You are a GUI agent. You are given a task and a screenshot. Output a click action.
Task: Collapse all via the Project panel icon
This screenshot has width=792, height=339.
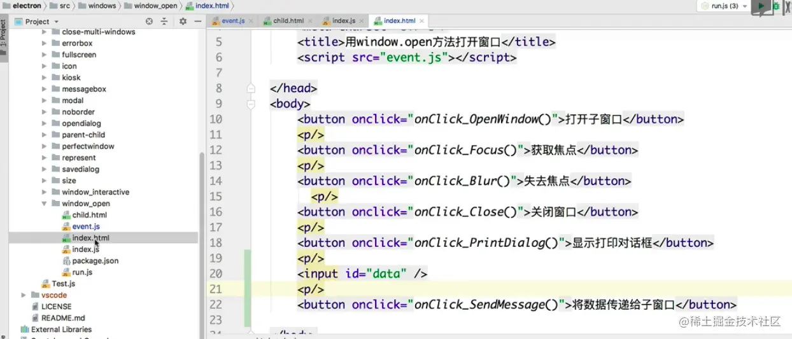click(164, 21)
